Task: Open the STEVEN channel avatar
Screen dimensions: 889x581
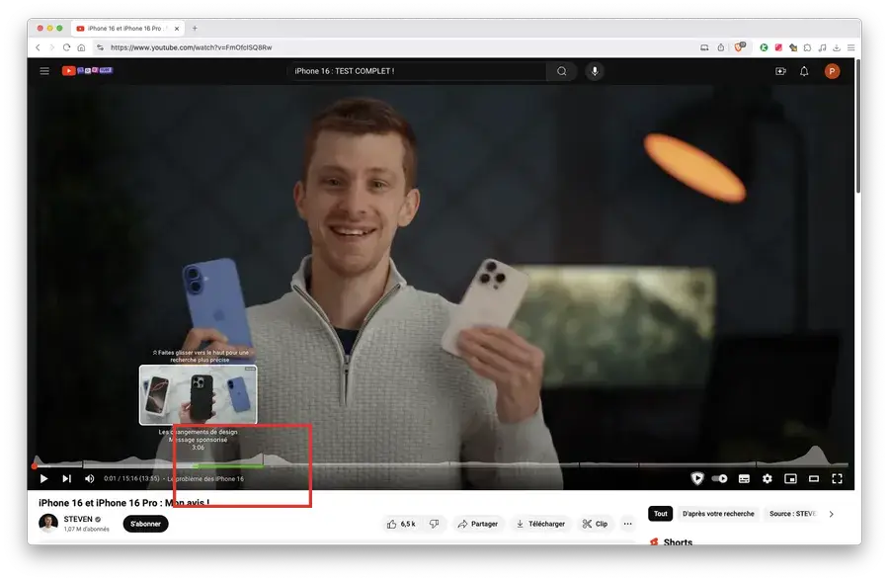Action: [48, 523]
